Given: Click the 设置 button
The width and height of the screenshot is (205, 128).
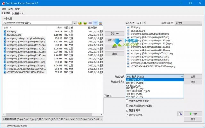Looking at the screenshot, I should click(193, 77).
